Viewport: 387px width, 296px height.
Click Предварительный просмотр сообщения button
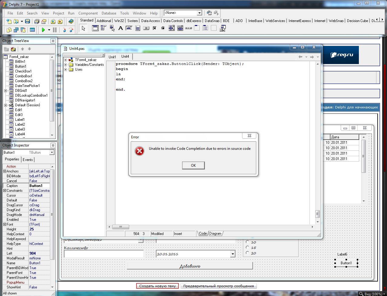coord(218,286)
